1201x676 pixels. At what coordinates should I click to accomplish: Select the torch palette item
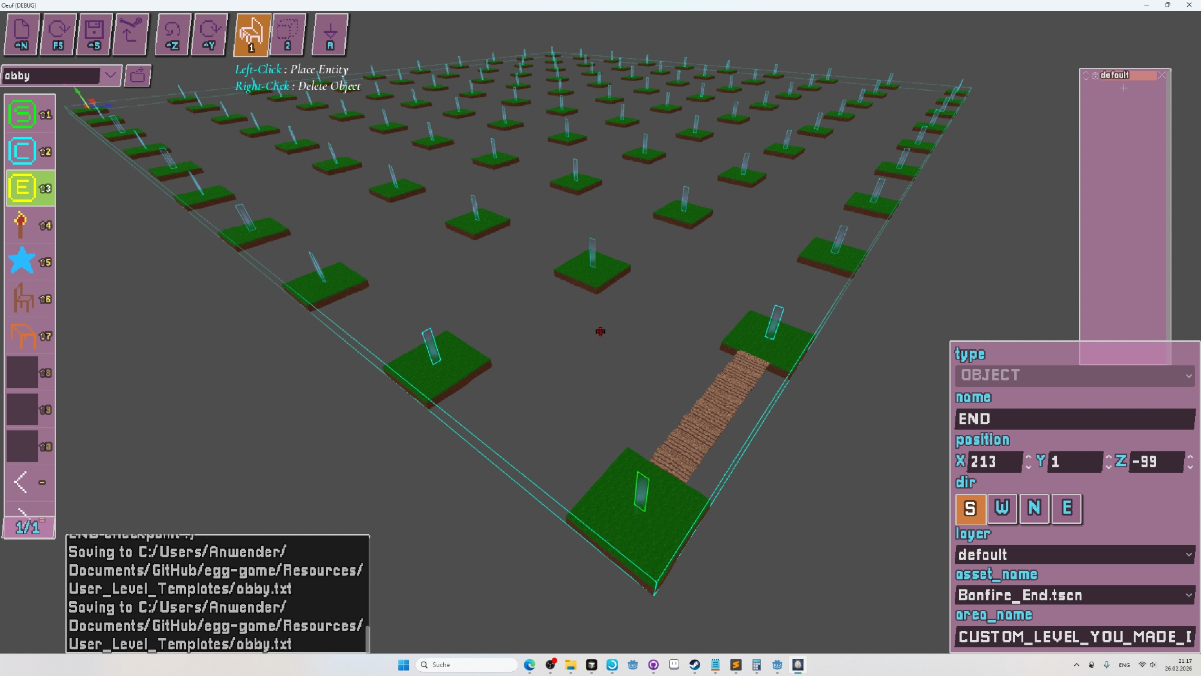(21, 225)
